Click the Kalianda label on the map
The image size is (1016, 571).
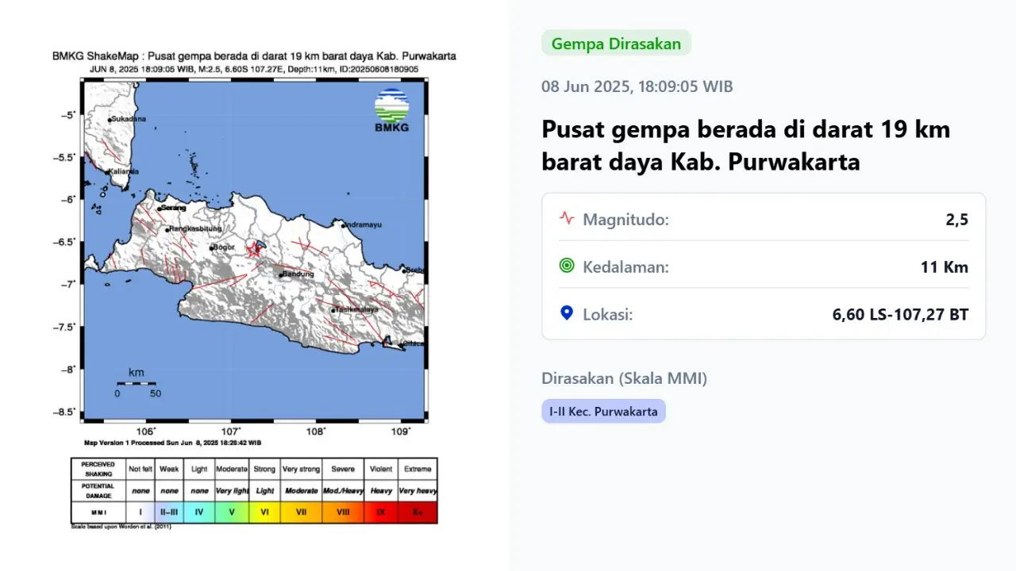point(125,171)
